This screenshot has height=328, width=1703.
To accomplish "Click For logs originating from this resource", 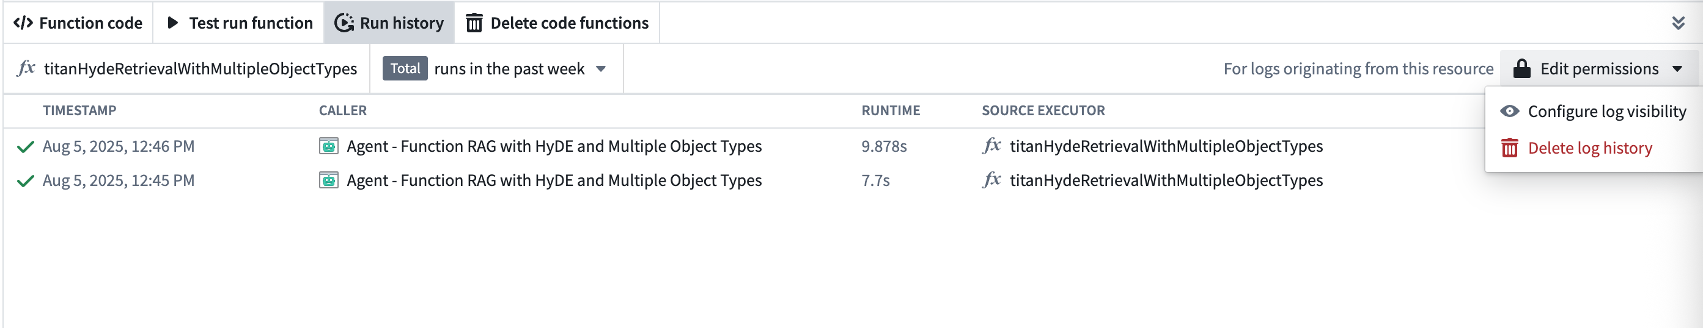I will [x=1358, y=69].
